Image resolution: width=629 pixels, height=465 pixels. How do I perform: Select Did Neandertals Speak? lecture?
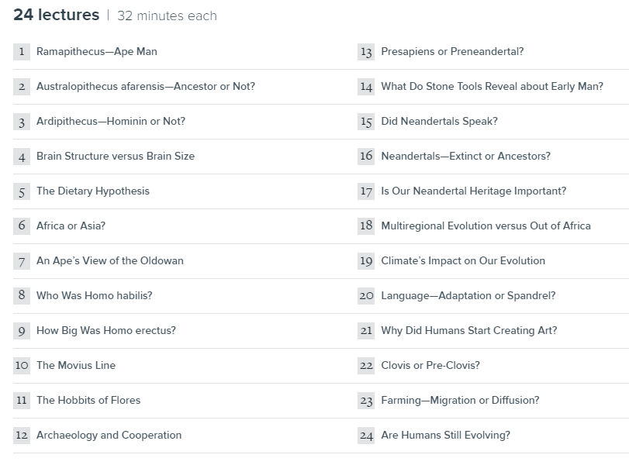coord(439,122)
